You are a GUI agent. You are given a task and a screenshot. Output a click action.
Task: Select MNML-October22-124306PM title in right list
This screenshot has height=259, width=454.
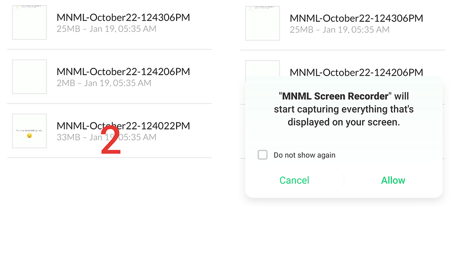[x=356, y=18]
